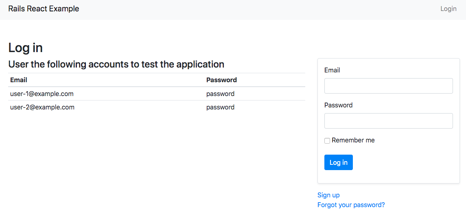Open the Login link in navbar
Image resolution: width=466 pixels, height=223 pixels.
click(448, 9)
